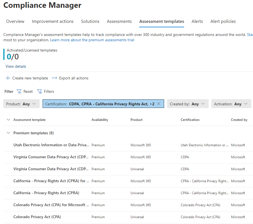Click Colorado Privacy Act (CPA) certification, Microsoft 365 row
This screenshot has width=253, height=224.
click(200, 205)
